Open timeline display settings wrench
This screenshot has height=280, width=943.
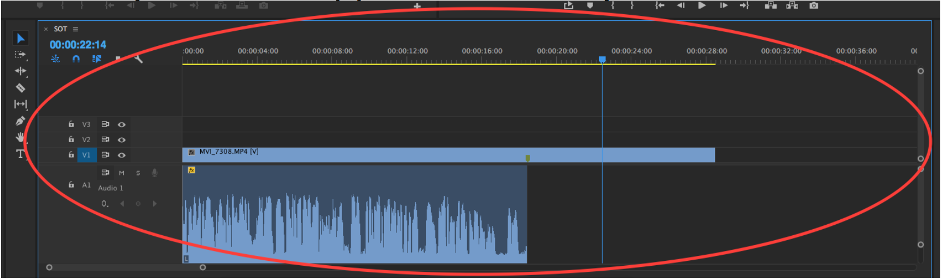click(138, 59)
